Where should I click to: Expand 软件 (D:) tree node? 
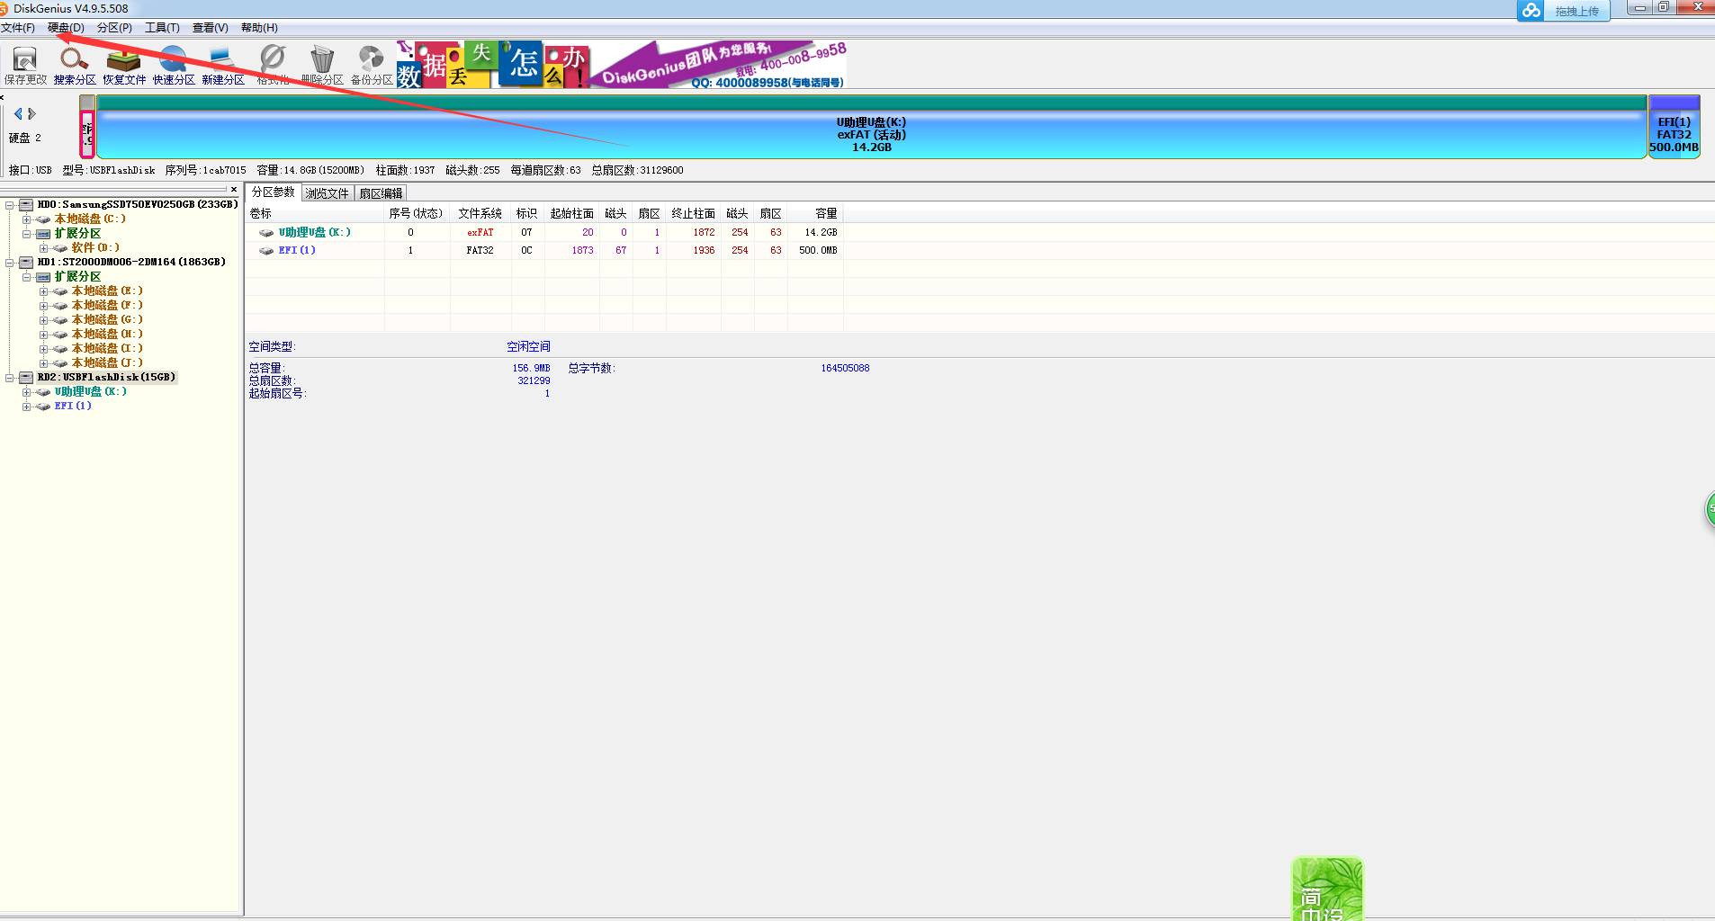point(44,247)
